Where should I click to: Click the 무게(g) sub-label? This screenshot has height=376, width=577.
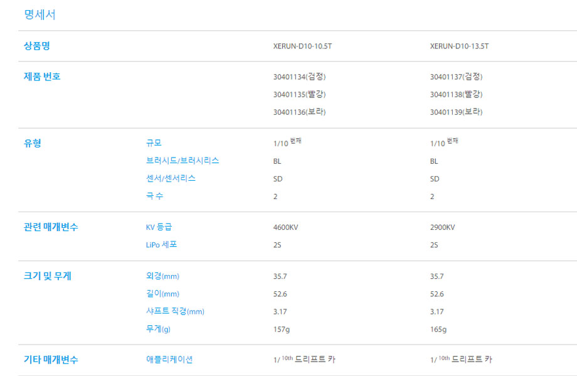click(x=158, y=328)
